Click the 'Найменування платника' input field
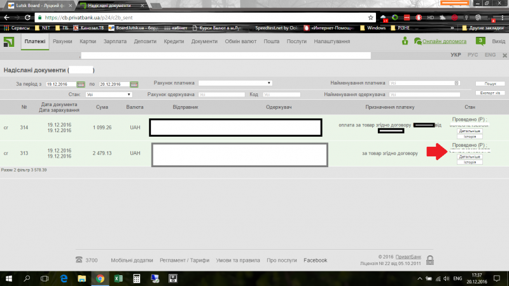 tap(424, 83)
